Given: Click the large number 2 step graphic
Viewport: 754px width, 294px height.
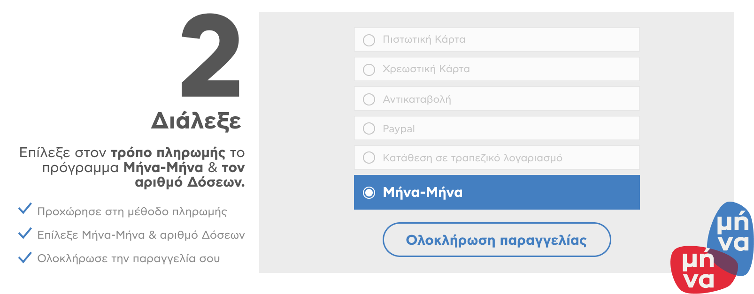Looking at the screenshot, I should click(211, 55).
